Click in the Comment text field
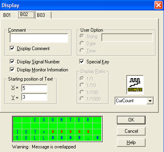 [39, 38]
